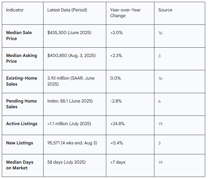This screenshot has height=179, width=208.
Task: Click the +7 days change value
Action: (118, 162)
